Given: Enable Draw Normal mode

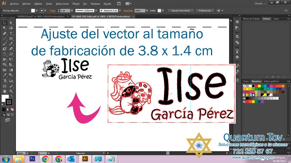Looking at the screenshot, I should 4,115.
